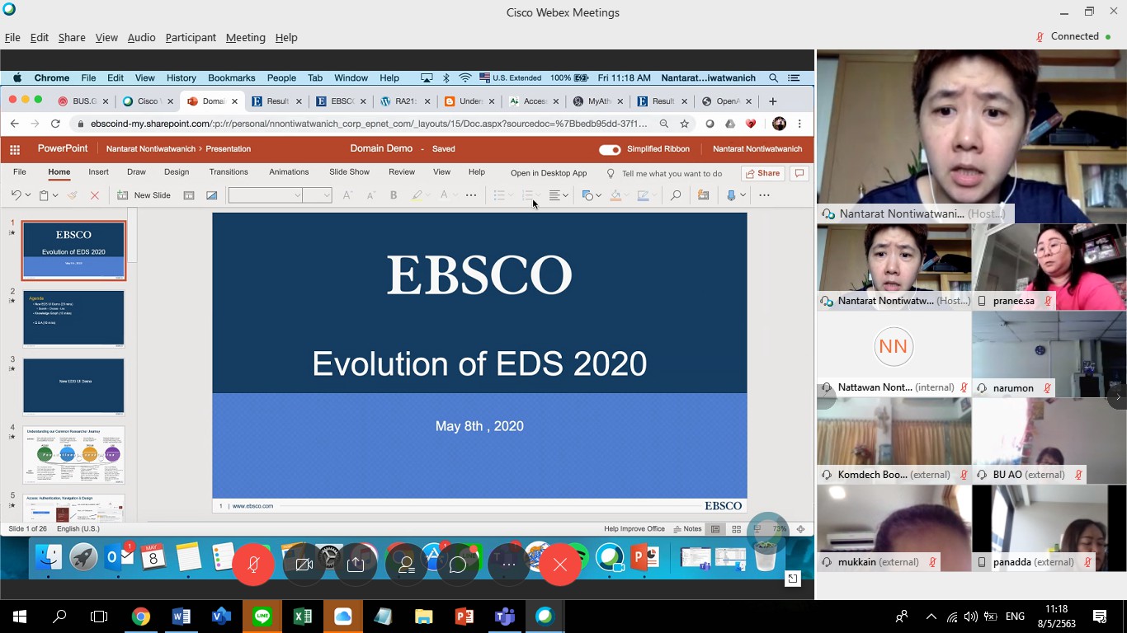Image resolution: width=1127 pixels, height=633 pixels.
Task: Unmute the microphone in Webex controls
Action: click(x=253, y=565)
